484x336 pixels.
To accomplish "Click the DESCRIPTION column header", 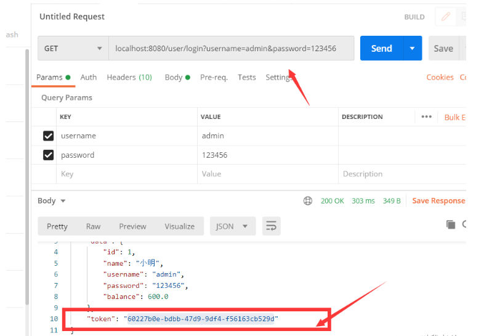I will coord(362,117).
